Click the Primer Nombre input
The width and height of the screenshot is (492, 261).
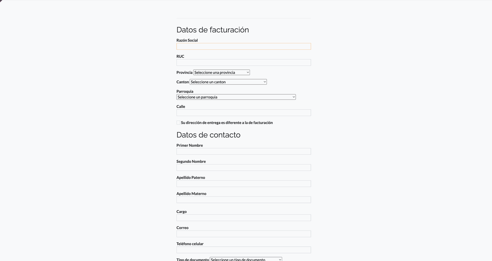[243, 151]
